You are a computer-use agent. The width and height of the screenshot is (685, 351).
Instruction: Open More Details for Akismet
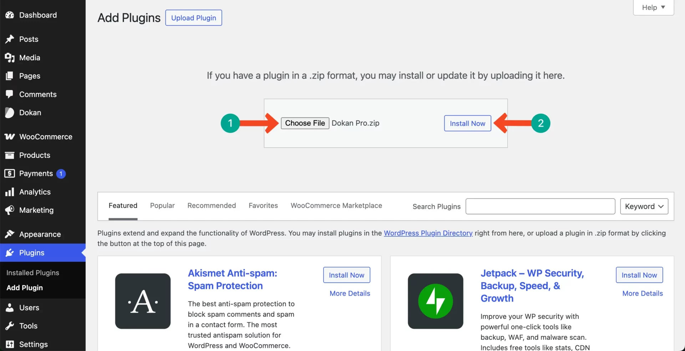click(350, 294)
